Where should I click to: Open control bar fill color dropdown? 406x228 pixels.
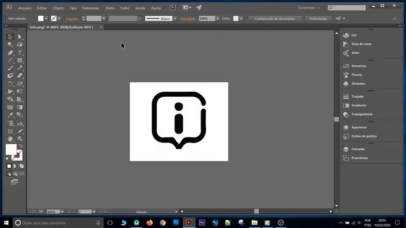point(46,18)
